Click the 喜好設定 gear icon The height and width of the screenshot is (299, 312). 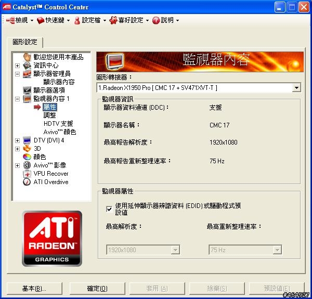click(x=113, y=20)
